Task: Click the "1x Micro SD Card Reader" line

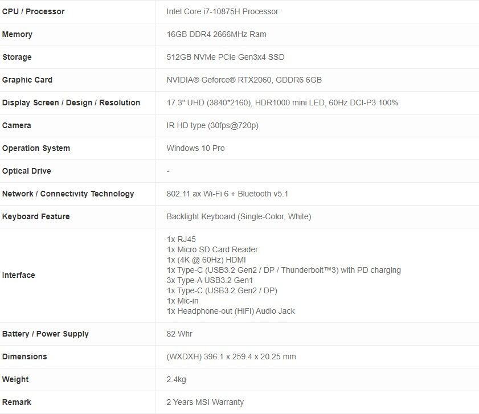Action: point(212,249)
